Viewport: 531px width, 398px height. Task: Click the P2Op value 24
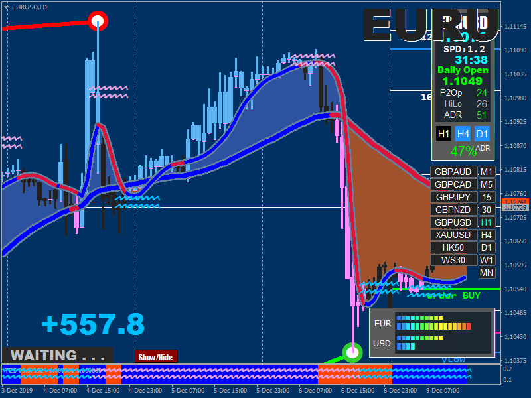tap(481, 93)
